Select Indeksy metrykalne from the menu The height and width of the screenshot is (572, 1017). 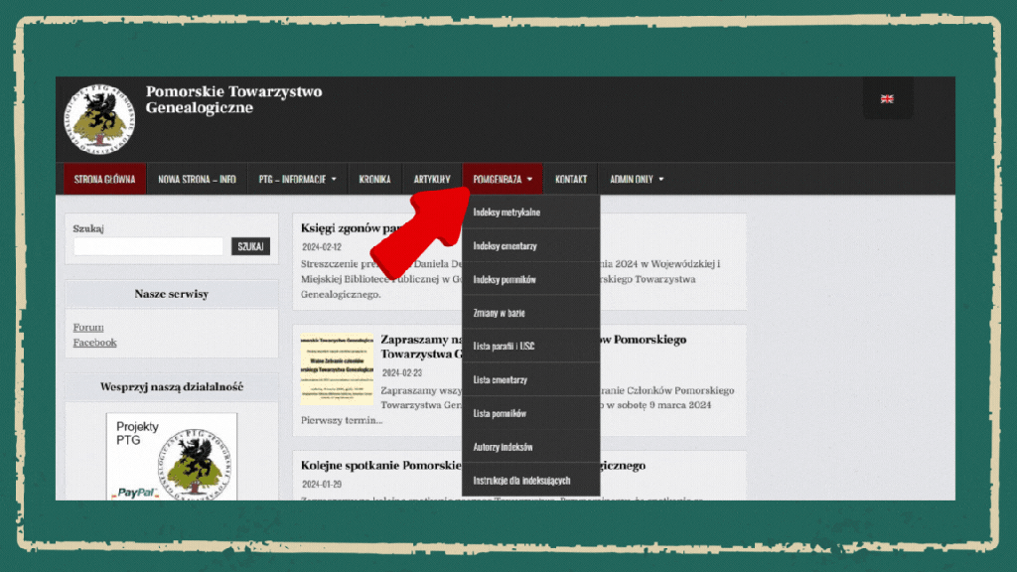tap(507, 213)
